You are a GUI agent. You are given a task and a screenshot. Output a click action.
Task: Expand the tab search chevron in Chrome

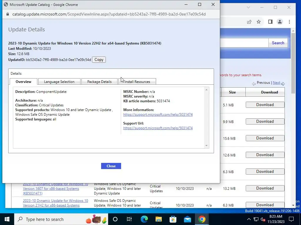click(x=248, y=7)
